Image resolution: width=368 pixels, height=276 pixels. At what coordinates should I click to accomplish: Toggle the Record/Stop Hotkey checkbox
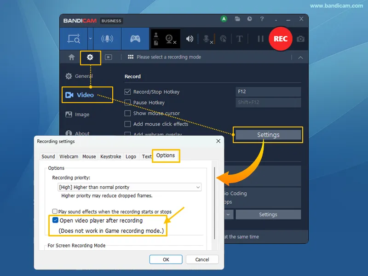coord(127,92)
